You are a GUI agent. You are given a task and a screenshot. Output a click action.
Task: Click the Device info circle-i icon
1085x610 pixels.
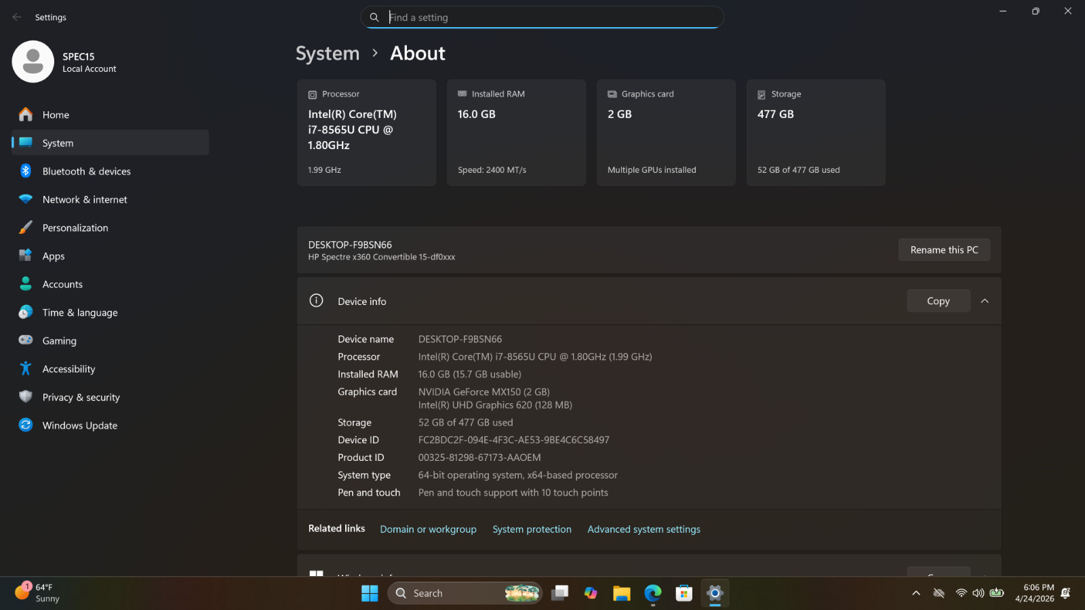click(316, 300)
